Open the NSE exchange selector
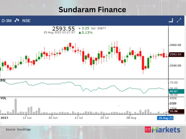Screen dimensions: 186x139 coord(26,21)
